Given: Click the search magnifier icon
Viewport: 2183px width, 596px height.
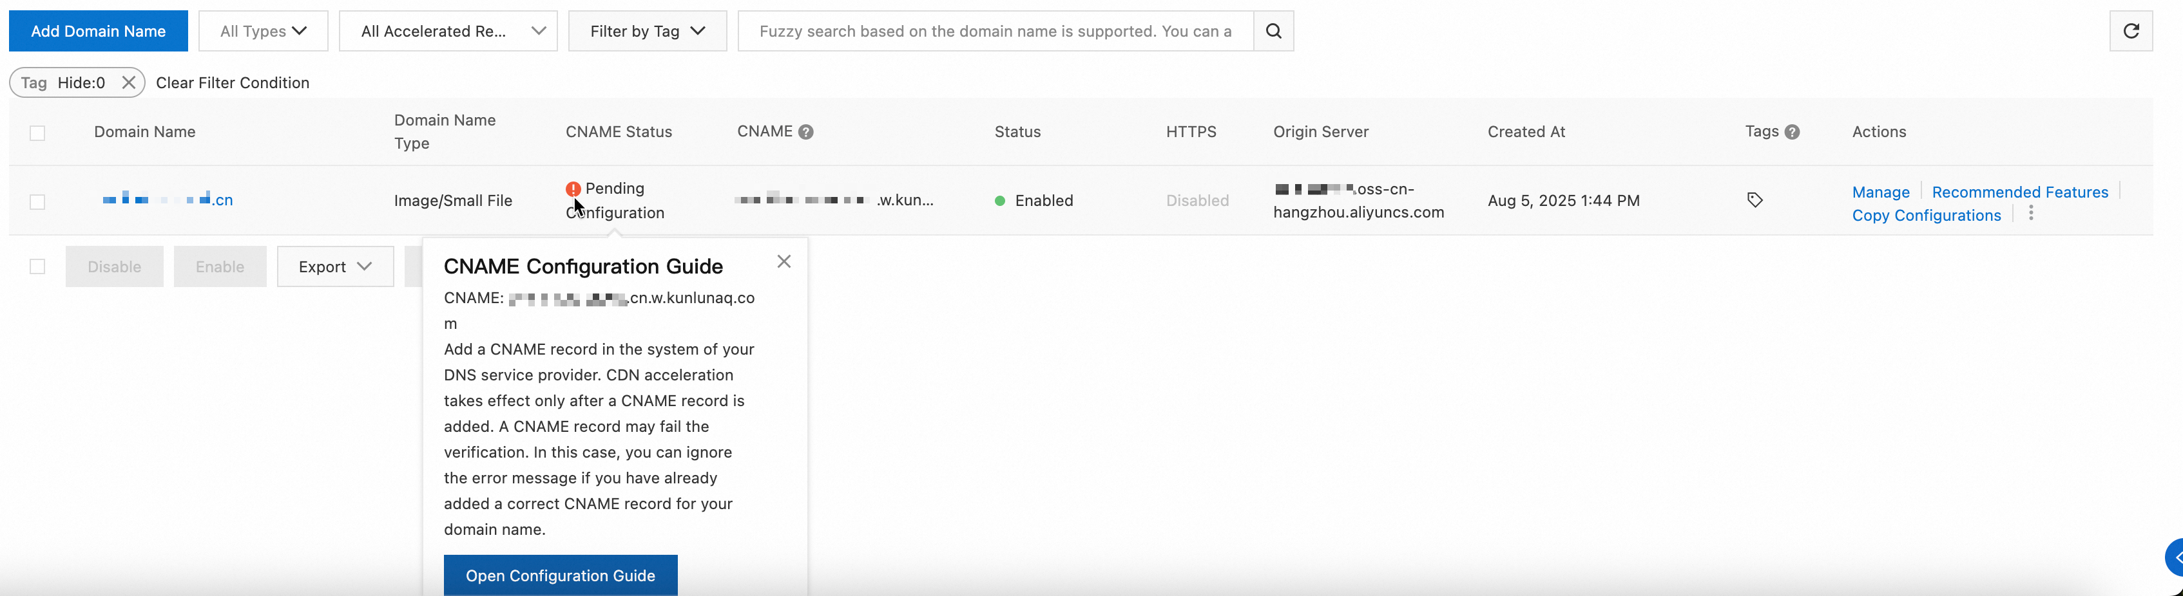Looking at the screenshot, I should click(x=1273, y=32).
